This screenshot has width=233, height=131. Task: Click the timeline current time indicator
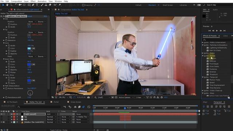click(x=125, y=108)
